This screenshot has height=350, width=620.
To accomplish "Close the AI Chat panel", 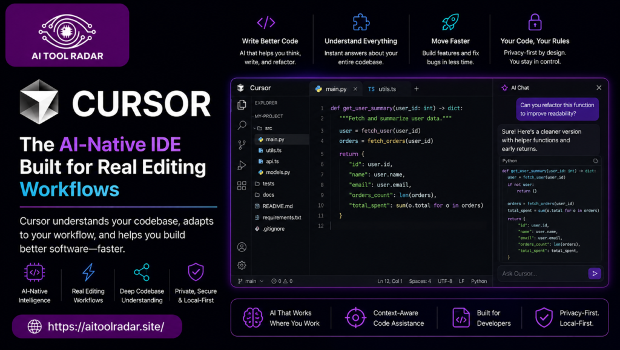I will tap(599, 88).
